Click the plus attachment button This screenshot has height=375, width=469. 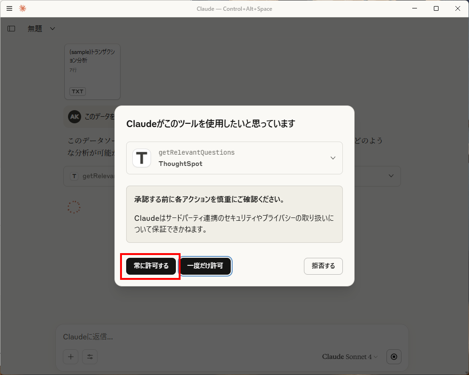point(71,357)
